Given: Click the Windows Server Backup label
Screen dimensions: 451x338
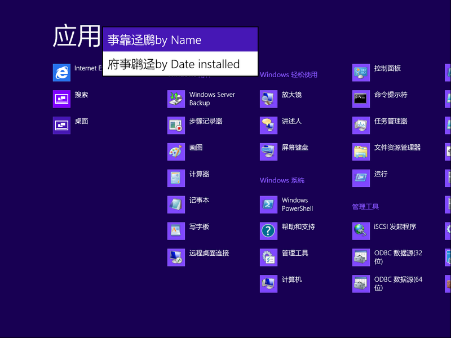Looking at the screenshot, I should (x=212, y=99).
